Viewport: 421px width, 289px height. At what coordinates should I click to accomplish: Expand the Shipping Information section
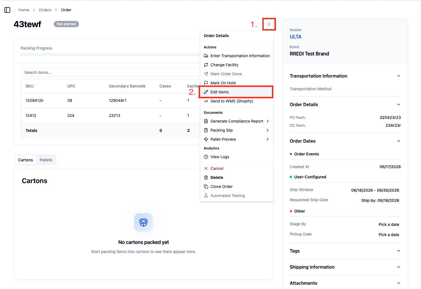pyautogui.click(x=399, y=267)
